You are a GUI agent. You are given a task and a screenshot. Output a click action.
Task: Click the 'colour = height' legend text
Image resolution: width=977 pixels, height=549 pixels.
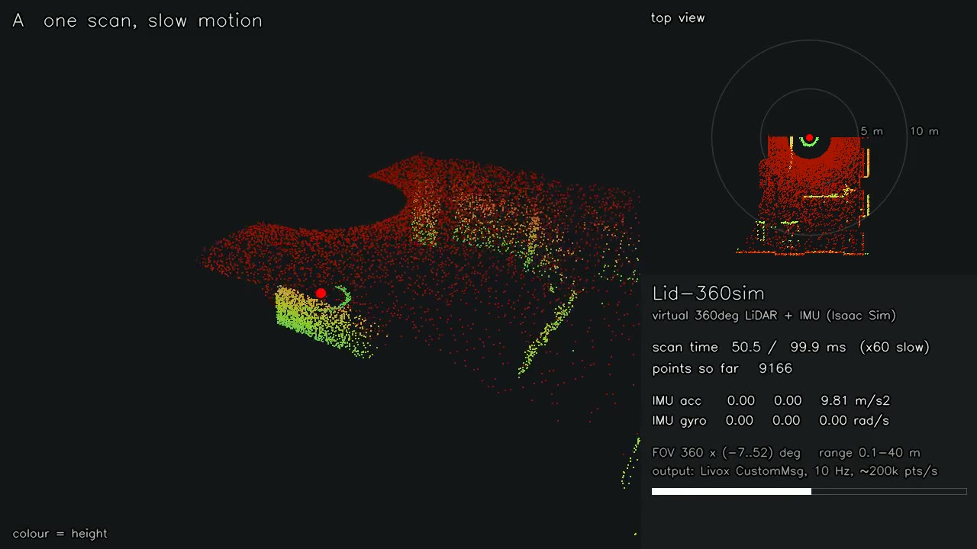[x=60, y=534]
